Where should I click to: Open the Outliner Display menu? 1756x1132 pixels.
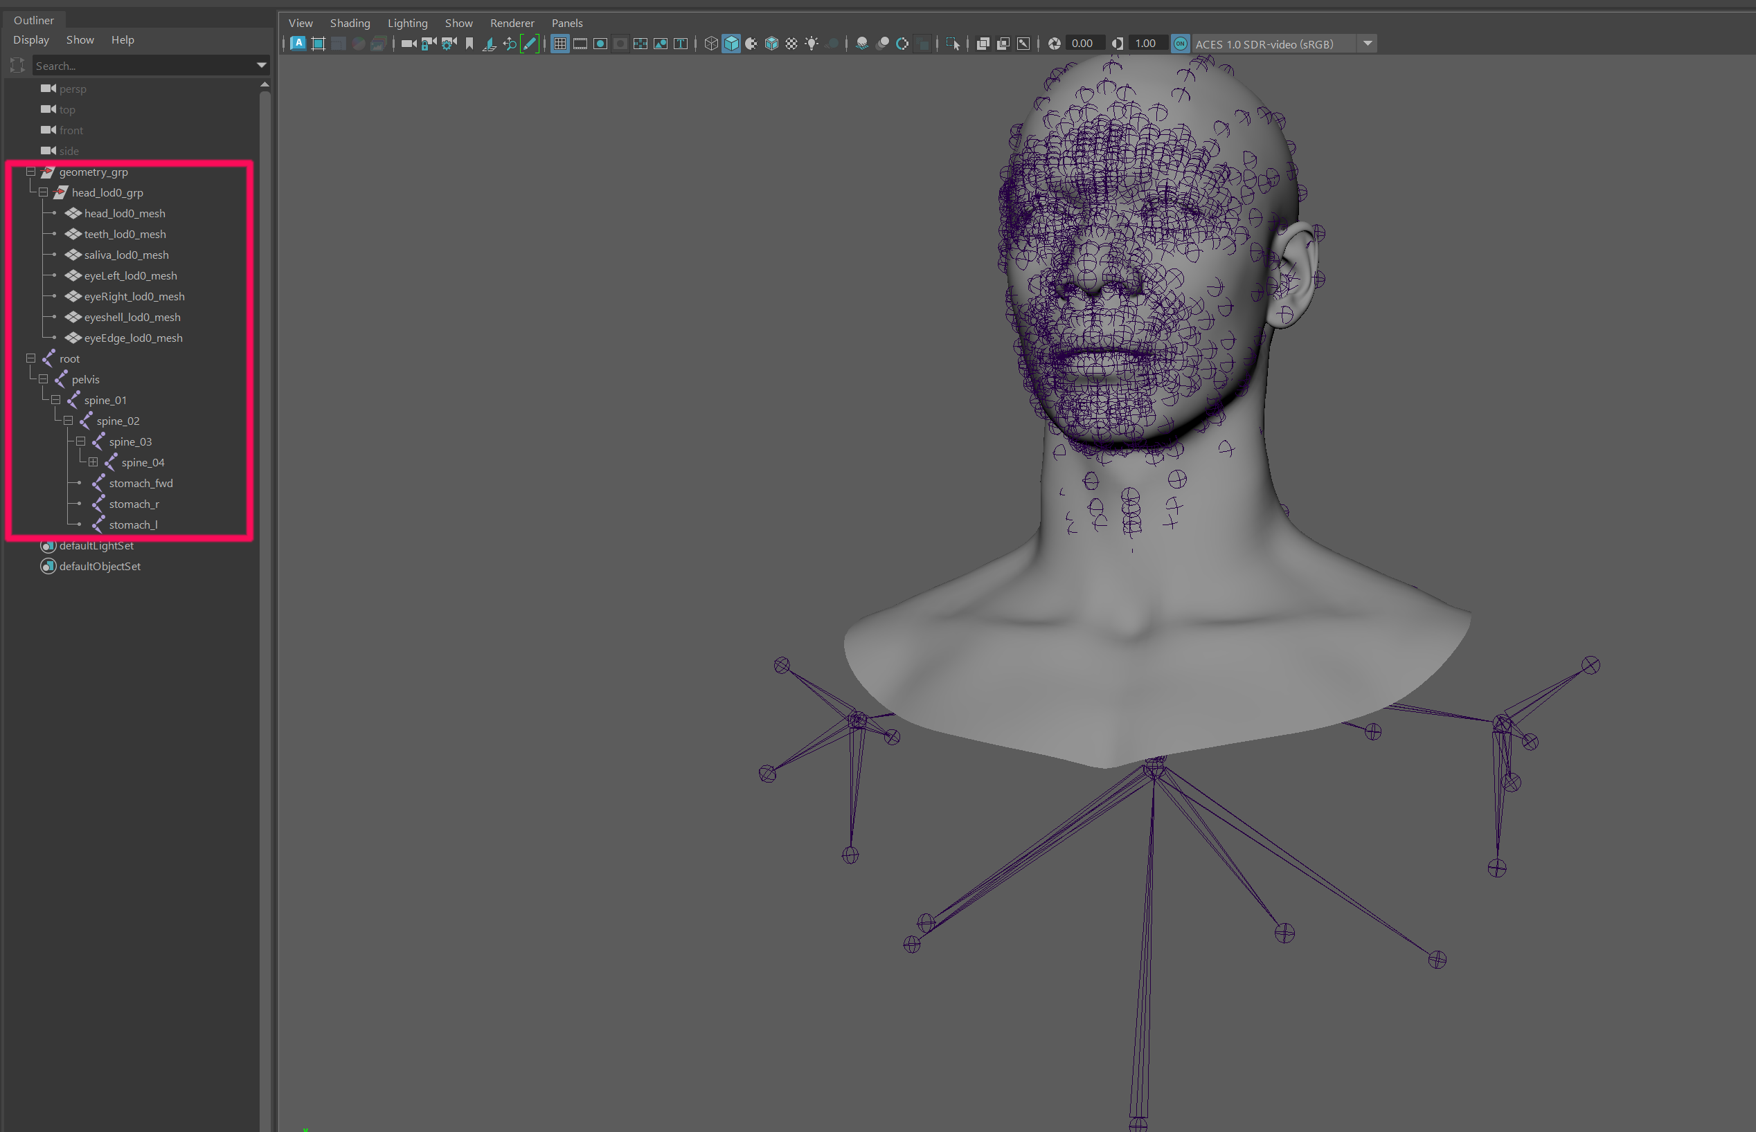pos(31,39)
